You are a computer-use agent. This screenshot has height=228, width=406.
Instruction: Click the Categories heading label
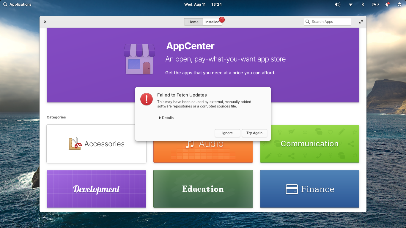(56, 117)
